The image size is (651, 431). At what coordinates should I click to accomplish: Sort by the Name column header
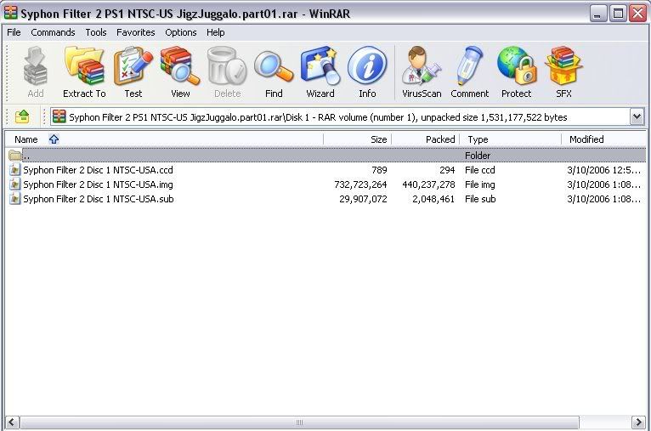[x=164, y=139]
